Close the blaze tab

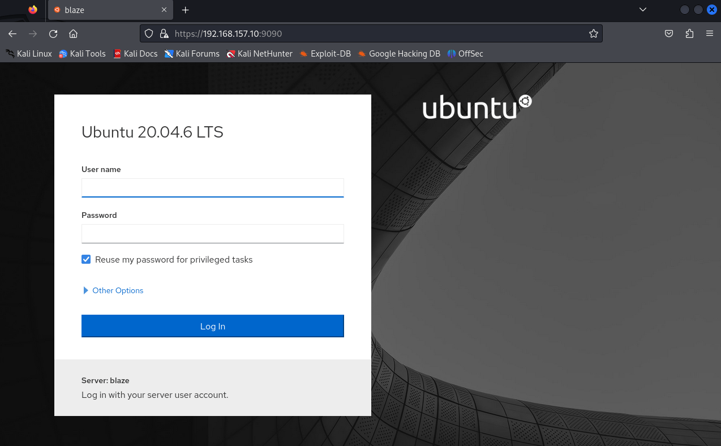[164, 10]
